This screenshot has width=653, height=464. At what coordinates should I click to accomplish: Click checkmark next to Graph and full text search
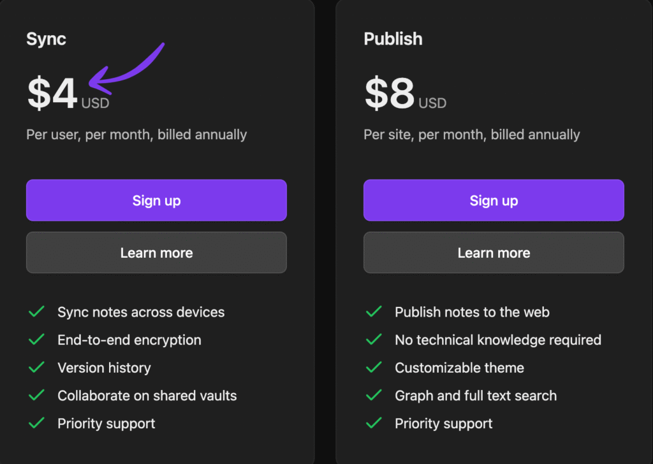point(374,396)
